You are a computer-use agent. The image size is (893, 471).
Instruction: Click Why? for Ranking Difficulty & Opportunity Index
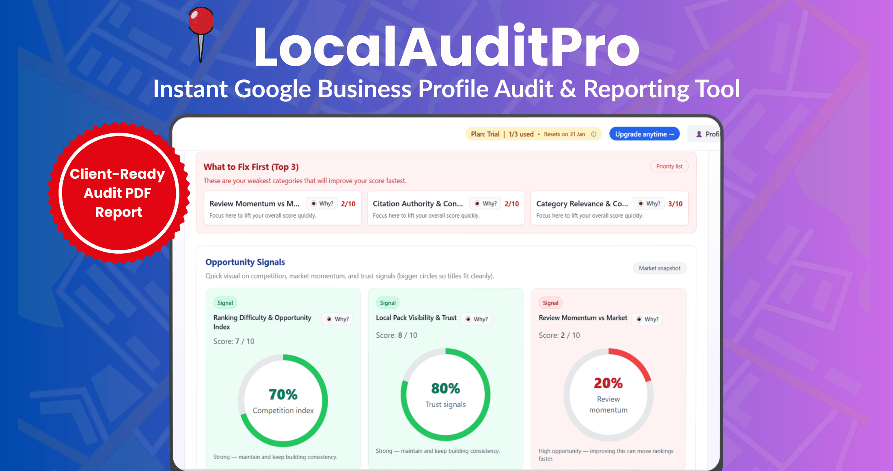[338, 319]
